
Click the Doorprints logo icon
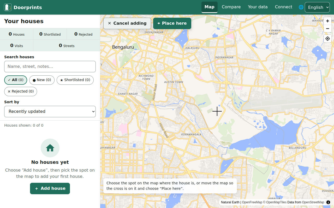point(8,7)
